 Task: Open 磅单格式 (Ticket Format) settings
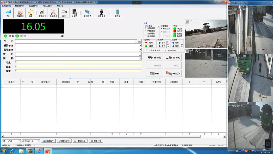[53, 13]
